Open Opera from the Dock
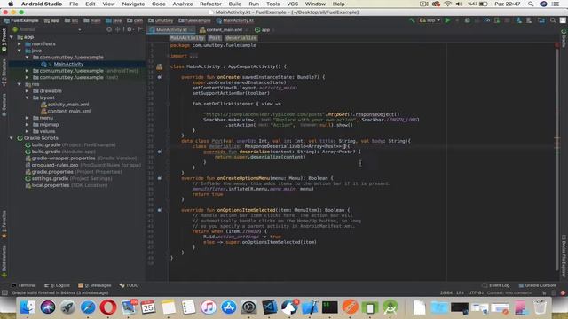This screenshot has height=319, width=568. click(108, 307)
